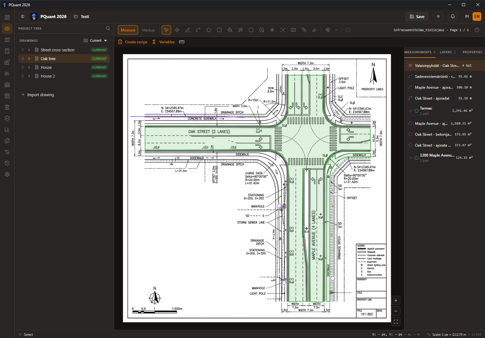
Task: Click Import drawing
Action: pyautogui.click(x=37, y=95)
